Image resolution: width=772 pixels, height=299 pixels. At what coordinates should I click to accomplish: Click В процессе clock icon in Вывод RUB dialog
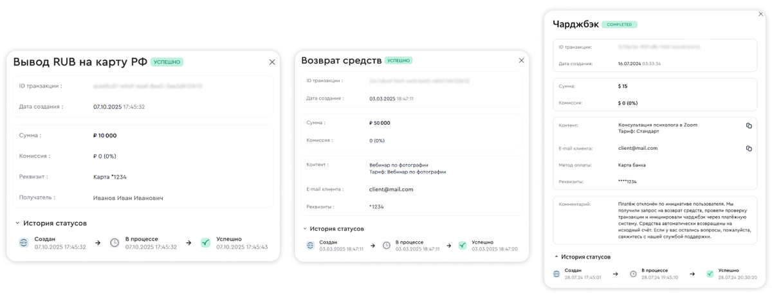(115, 243)
